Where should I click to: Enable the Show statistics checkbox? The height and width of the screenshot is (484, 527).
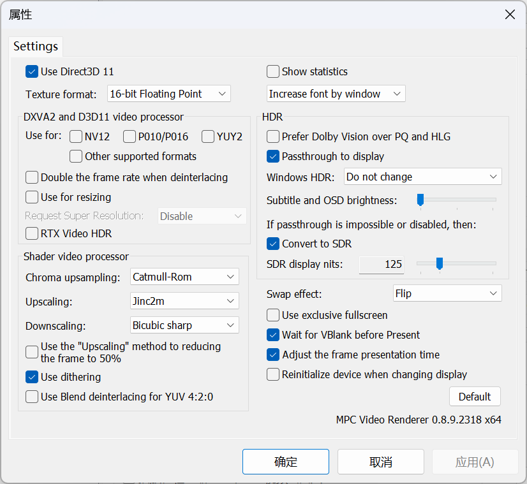point(273,71)
